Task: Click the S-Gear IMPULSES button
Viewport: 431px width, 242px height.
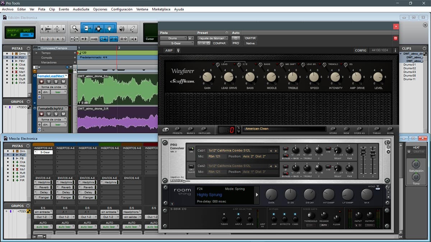Action: pyautogui.click(x=204, y=130)
